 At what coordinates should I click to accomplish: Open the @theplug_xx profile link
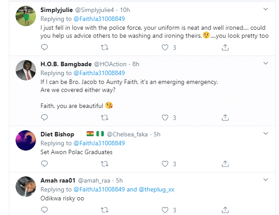[x=156, y=189]
